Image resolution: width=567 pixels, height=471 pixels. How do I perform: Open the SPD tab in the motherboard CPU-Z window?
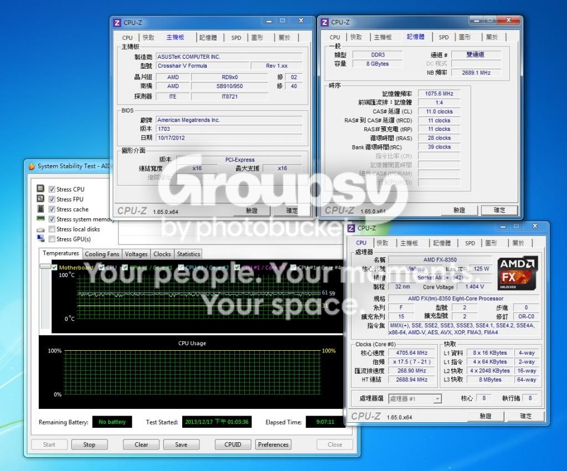[x=236, y=38]
